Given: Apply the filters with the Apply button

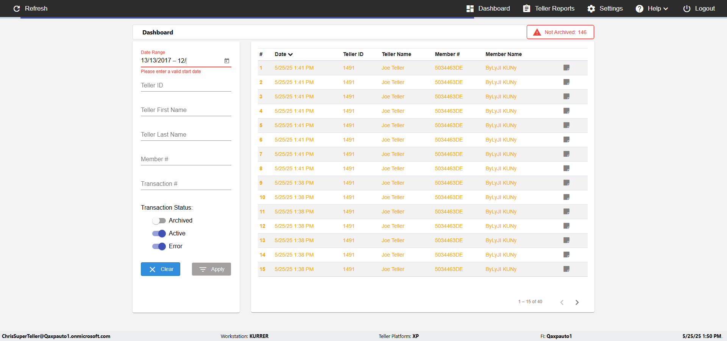Looking at the screenshot, I should point(211,269).
